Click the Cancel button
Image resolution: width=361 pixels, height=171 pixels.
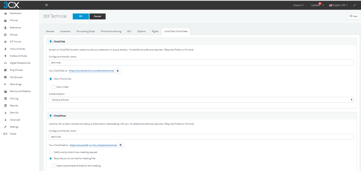(97, 16)
